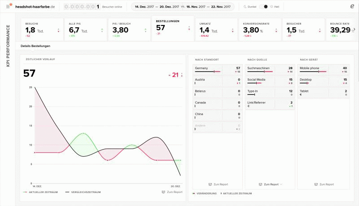Open Zum Report link in Nach Gerät
359x206 pixels.
click(x=326, y=184)
